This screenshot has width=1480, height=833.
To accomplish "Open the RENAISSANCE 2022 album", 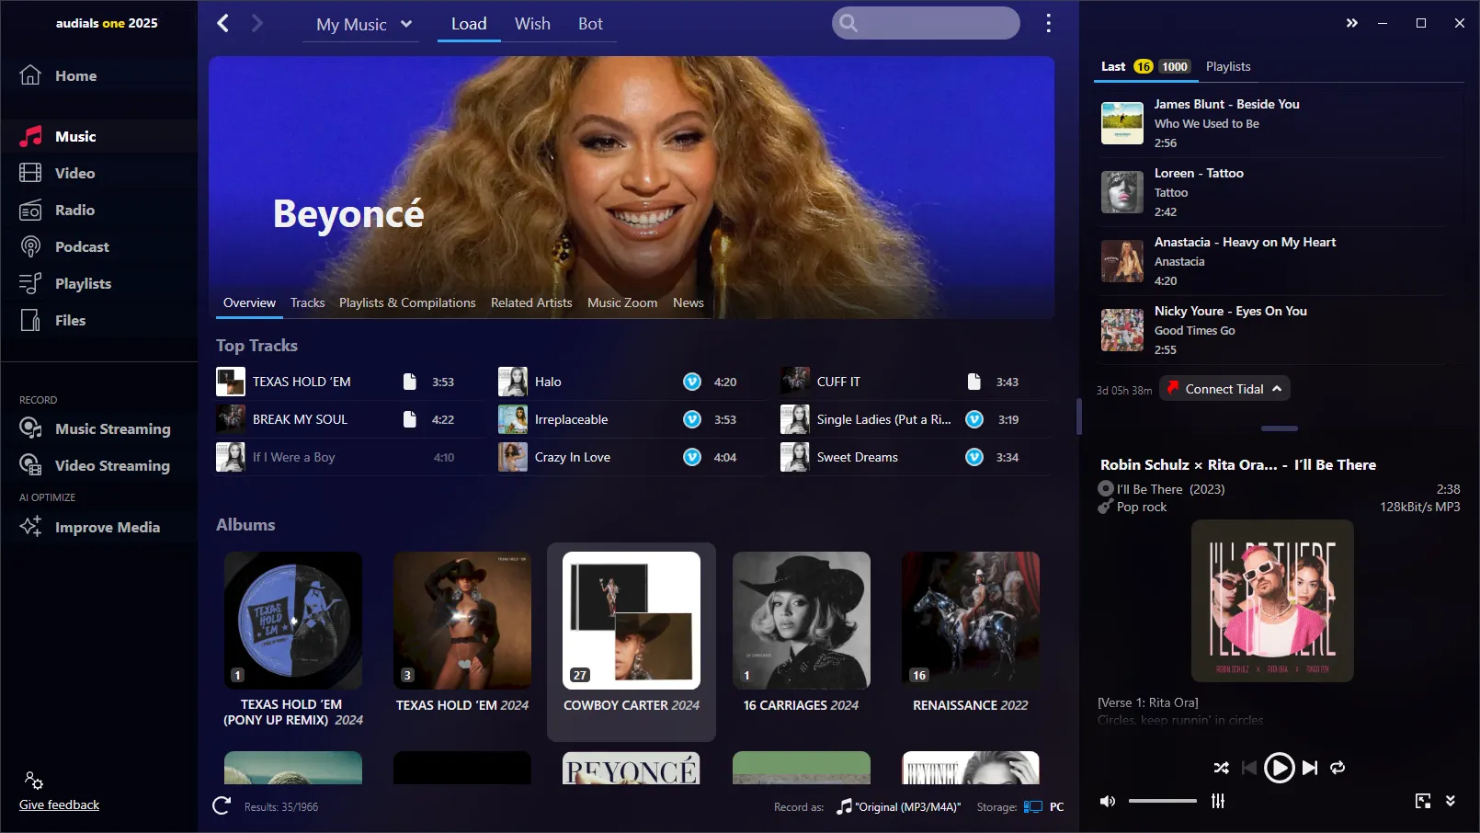I will [x=970, y=634].
